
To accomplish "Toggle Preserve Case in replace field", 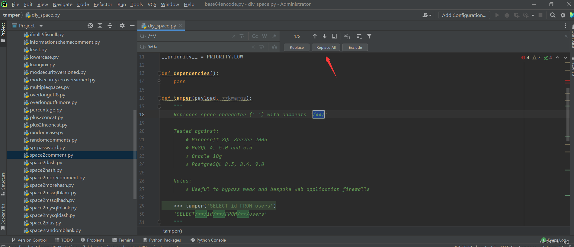I will point(274,47).
